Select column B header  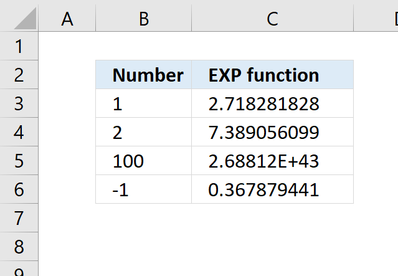tap(144, 18)
